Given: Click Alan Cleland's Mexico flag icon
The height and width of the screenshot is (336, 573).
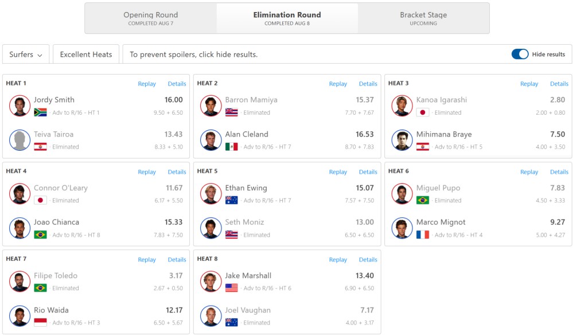Looking at the screenshot, I should tap(231, 147).
